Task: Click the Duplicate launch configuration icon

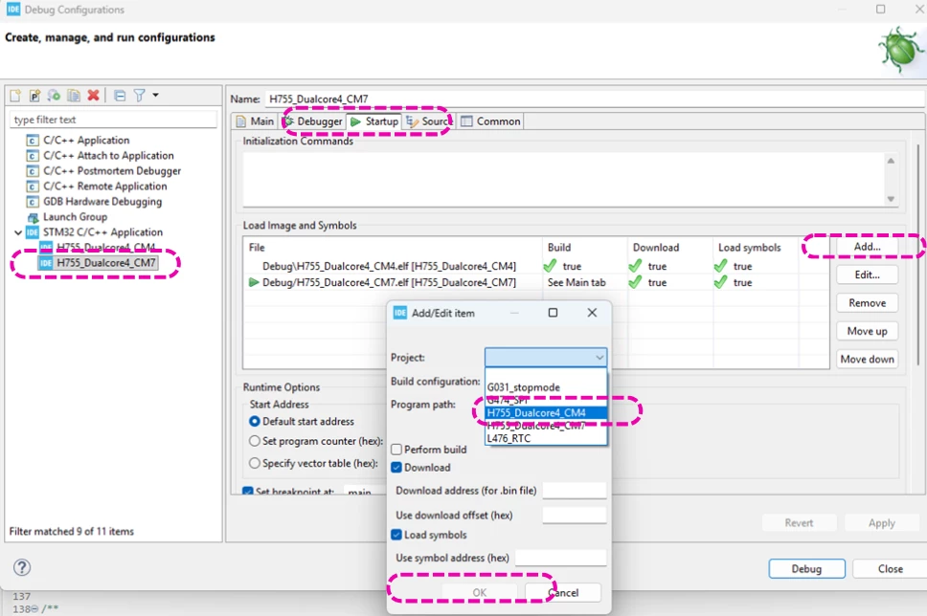Action: (x=74, y=95)
